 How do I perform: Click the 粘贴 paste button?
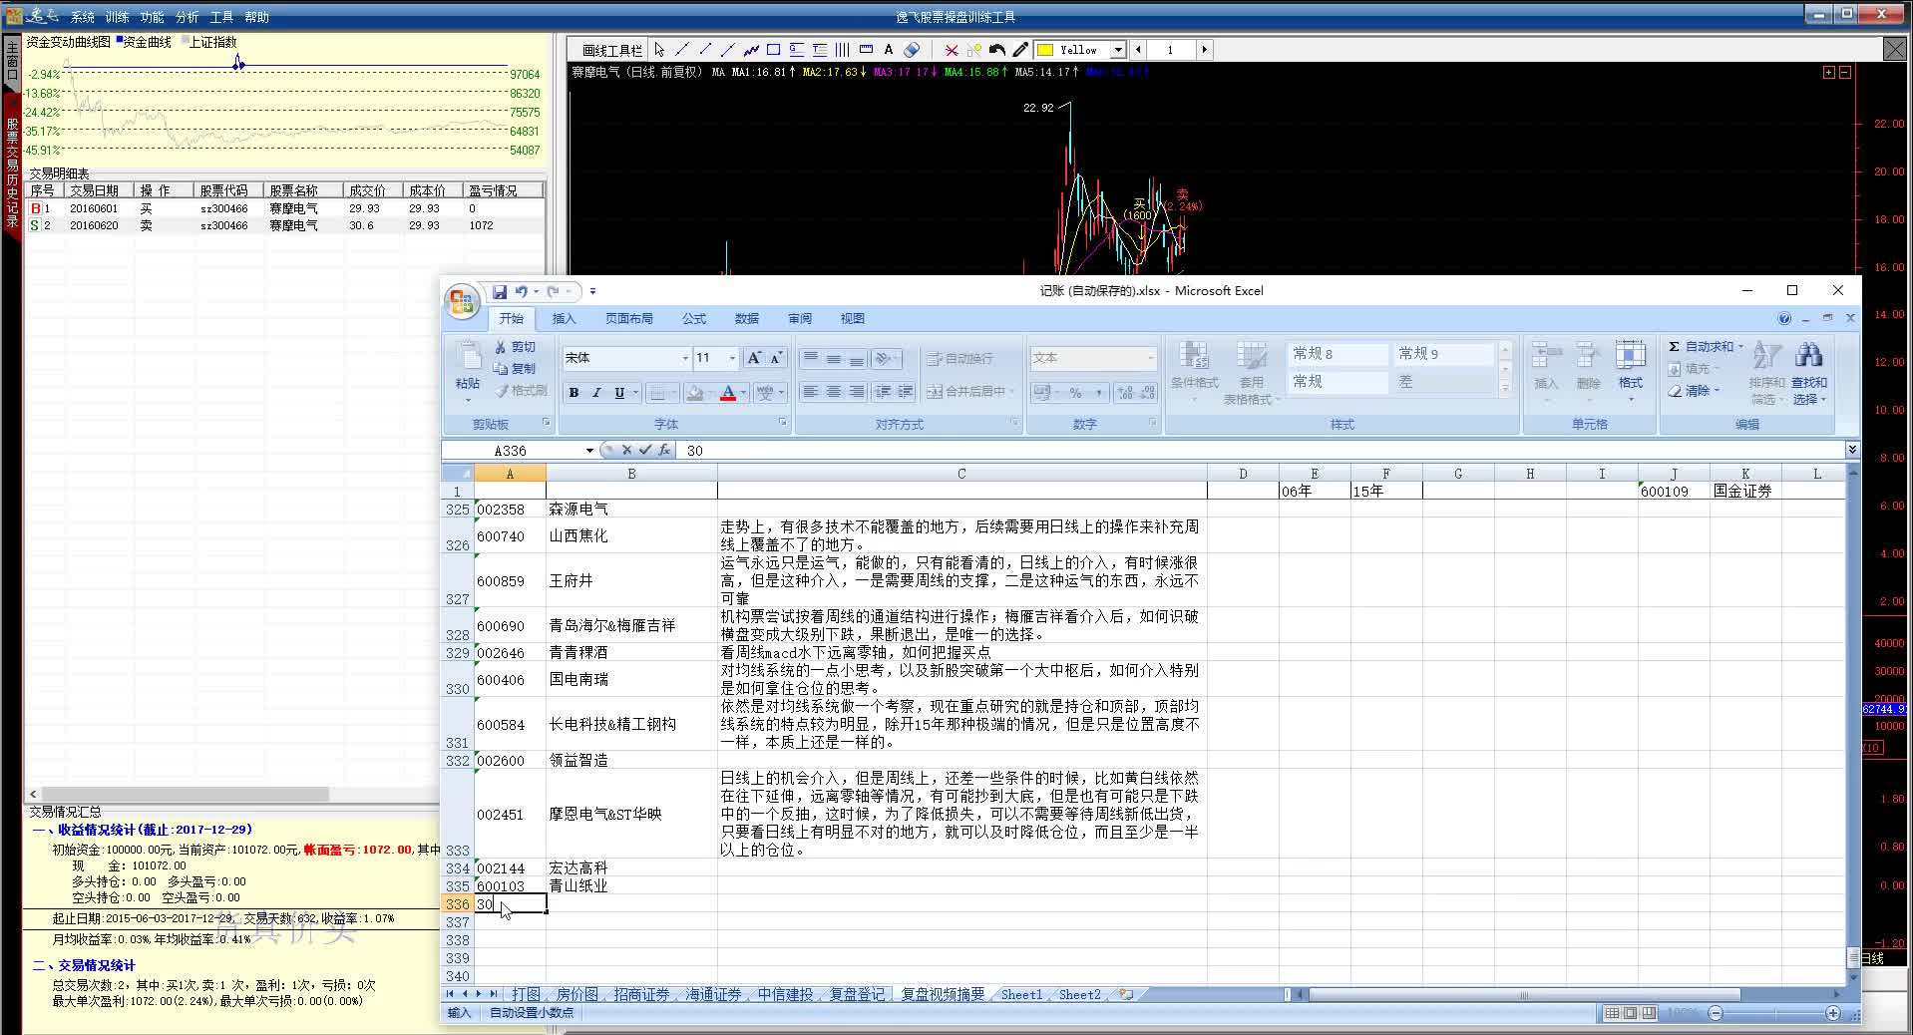(x=468, y=371)
